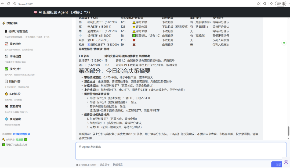
Task: Click the site info icon in address bar
Action: [15, 3]
